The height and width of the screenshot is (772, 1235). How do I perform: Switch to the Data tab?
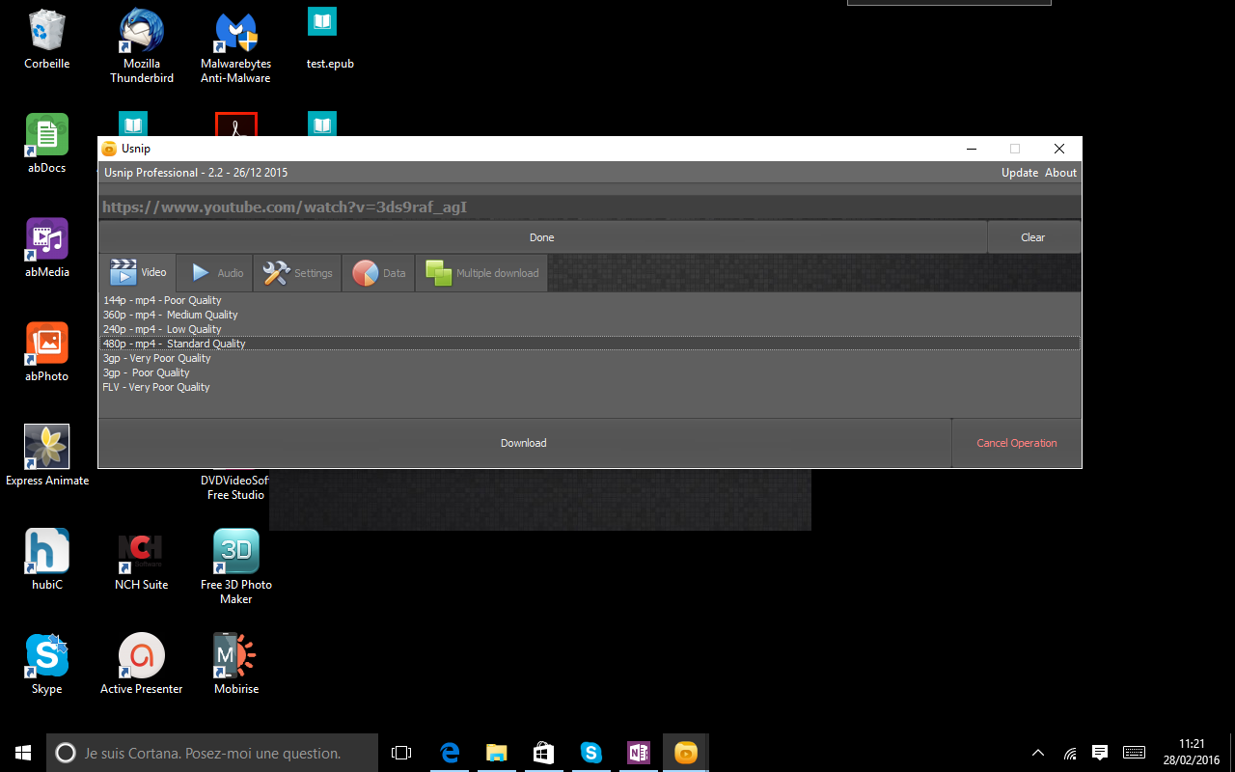tap(378, 273)
